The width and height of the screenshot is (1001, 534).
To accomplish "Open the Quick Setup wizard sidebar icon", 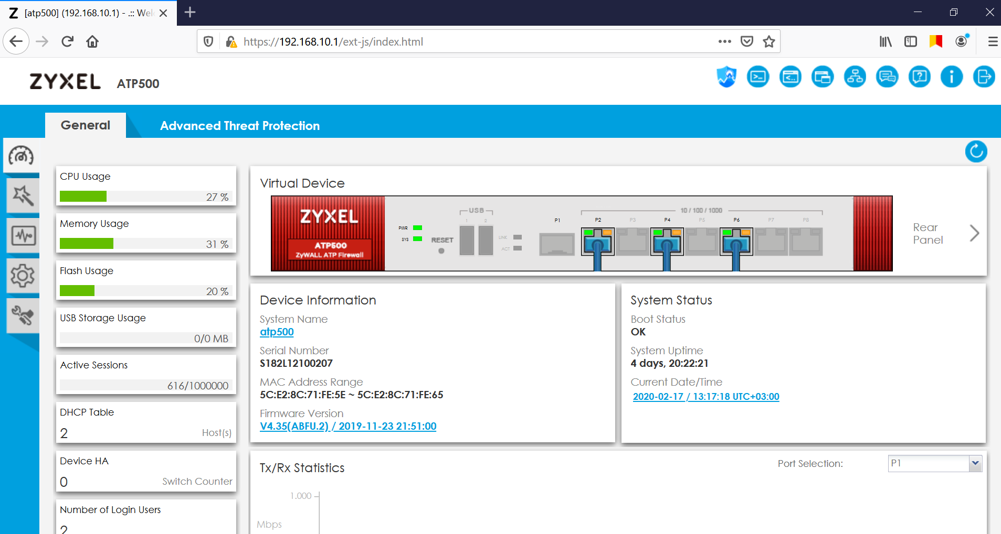I will point(23,195).
